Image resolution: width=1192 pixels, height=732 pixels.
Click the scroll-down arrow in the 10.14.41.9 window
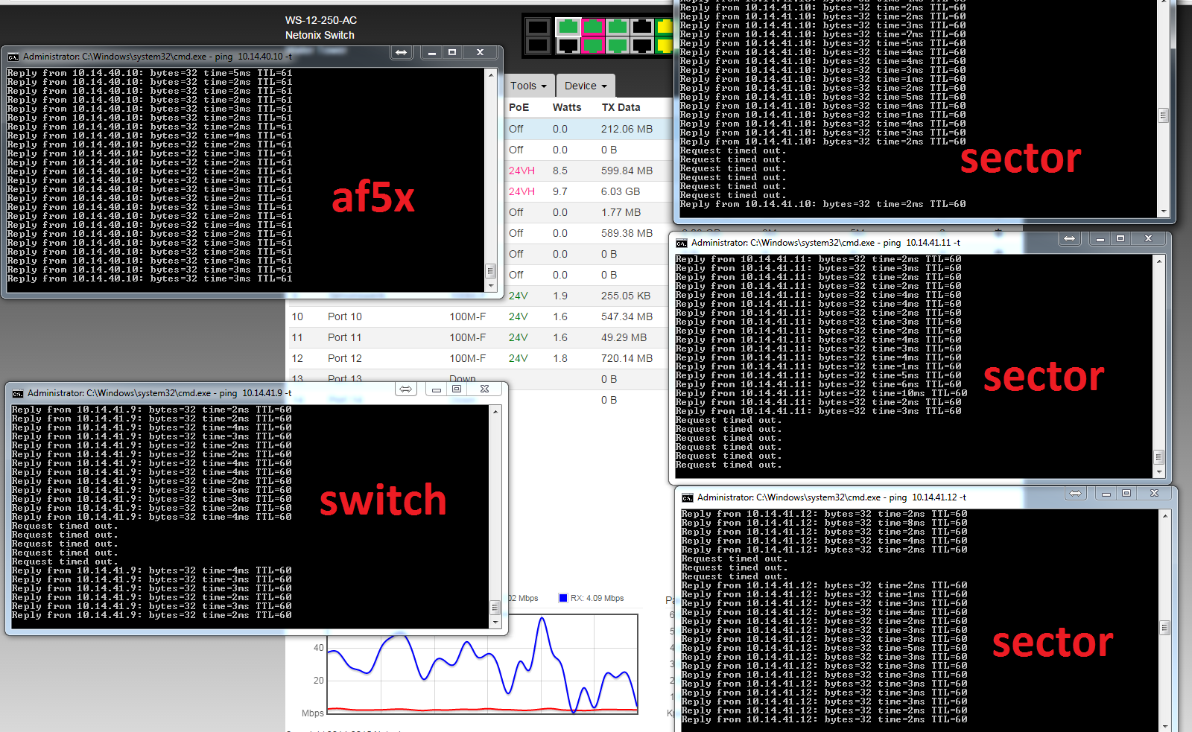click(x=495, y=621)
